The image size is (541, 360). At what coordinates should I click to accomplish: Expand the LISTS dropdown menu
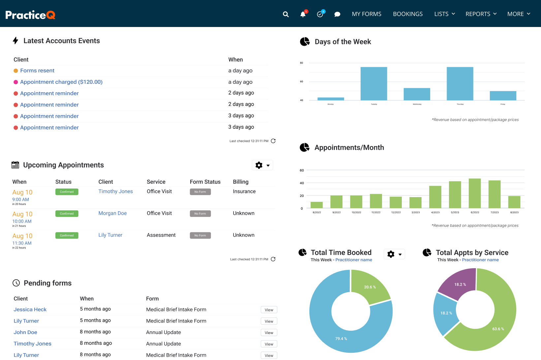[444, 14]
